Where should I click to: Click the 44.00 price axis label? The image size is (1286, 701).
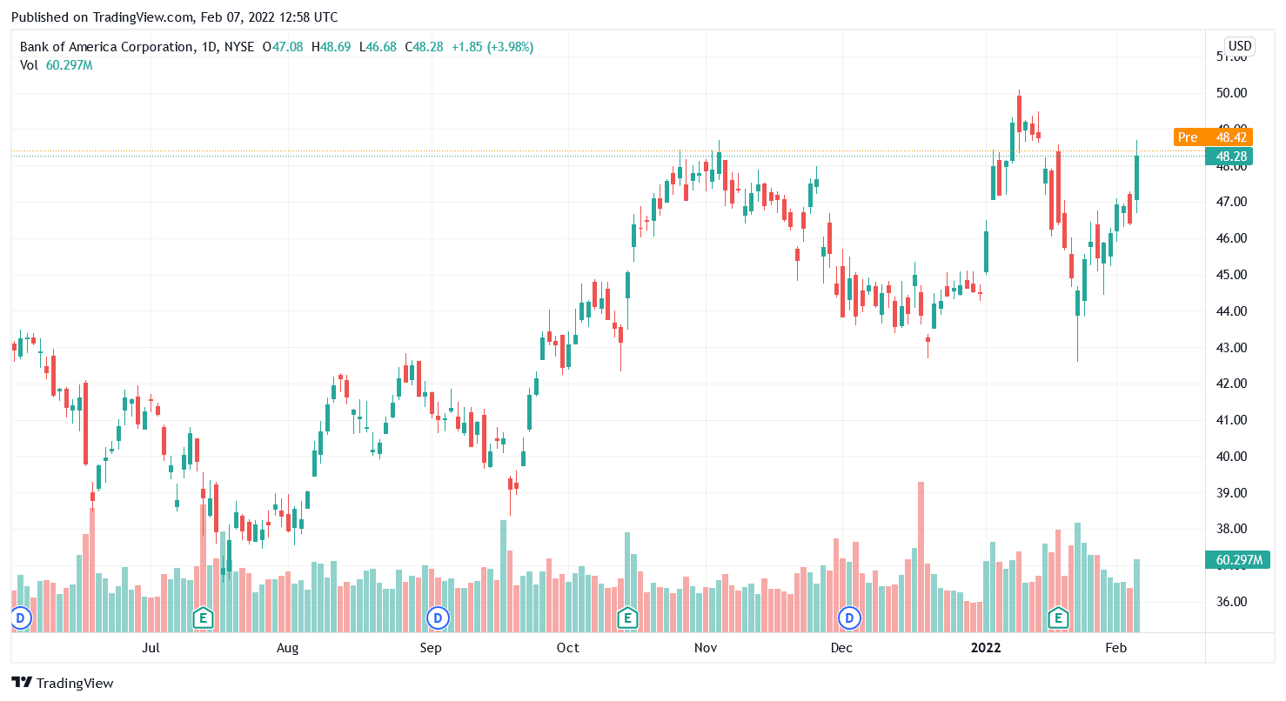(1233, 311)
